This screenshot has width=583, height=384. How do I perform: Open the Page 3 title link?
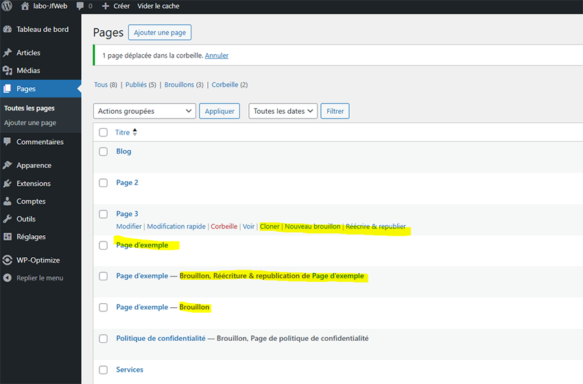pos(127,214)
